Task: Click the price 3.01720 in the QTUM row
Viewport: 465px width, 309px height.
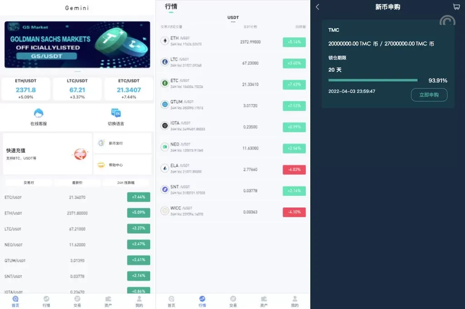Action: [250, 106]
